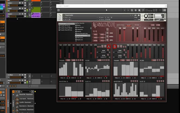Image resolution: width=180 pixels, height=113 pixels.
Task: Click the Load preset button
Action: 95,38
